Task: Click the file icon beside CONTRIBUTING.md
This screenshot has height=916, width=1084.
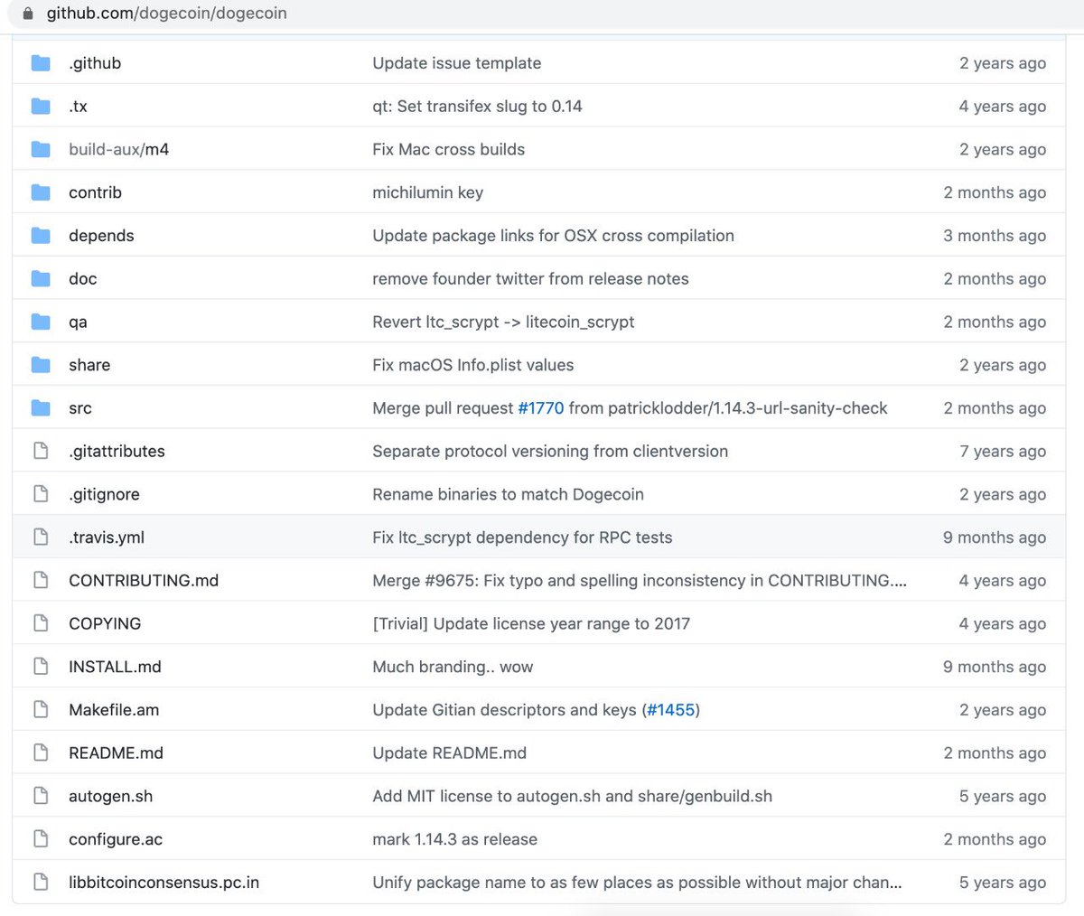Action: pos(41,581)
